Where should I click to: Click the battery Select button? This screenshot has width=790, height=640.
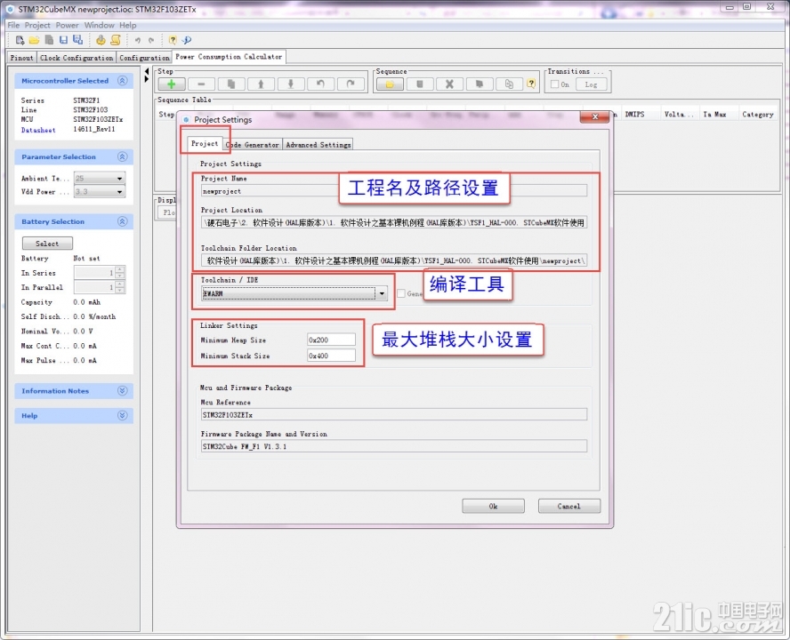(47, 244)
